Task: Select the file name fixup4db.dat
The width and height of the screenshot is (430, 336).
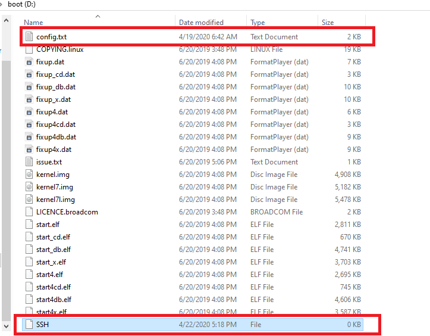Action: coord(56,137)
